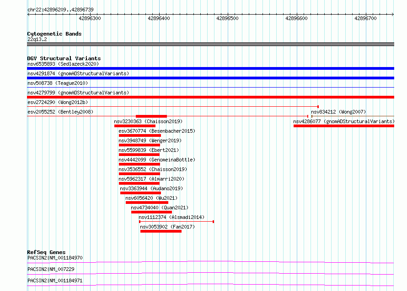Select the 22q13.2 band label

[x=37, y=39]
